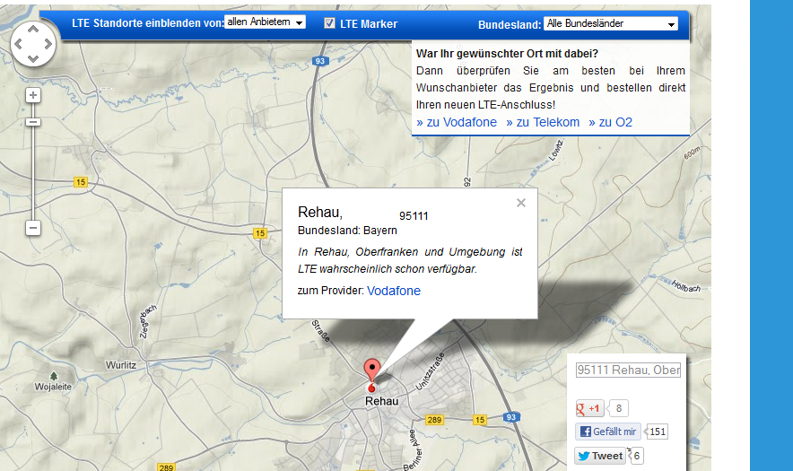Click the Google +1 button
This screenshot has height=471, width=793.
click(589, 408)
